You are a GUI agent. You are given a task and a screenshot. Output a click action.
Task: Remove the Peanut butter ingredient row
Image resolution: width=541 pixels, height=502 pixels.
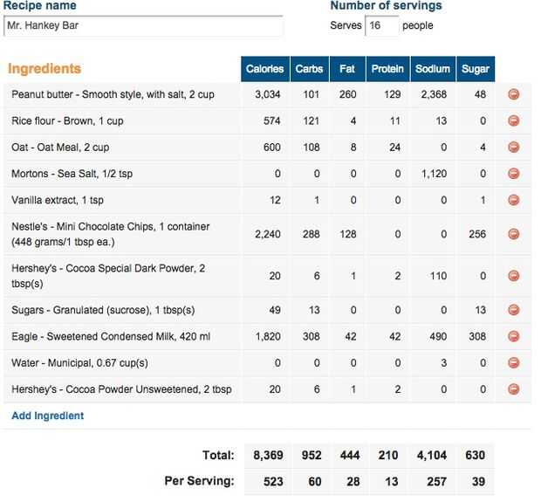coord(513,94)
